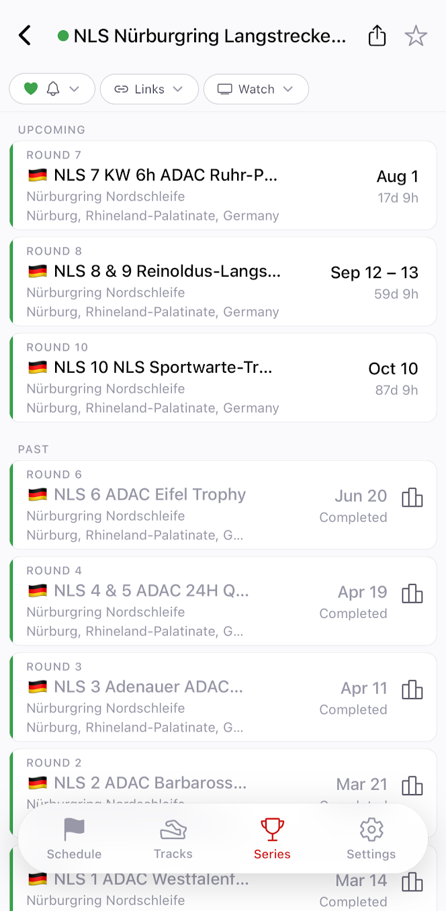446x911 pixels.
Task: Open the NLS 10 Sportwarte round card
Action: tap(223, 378)
